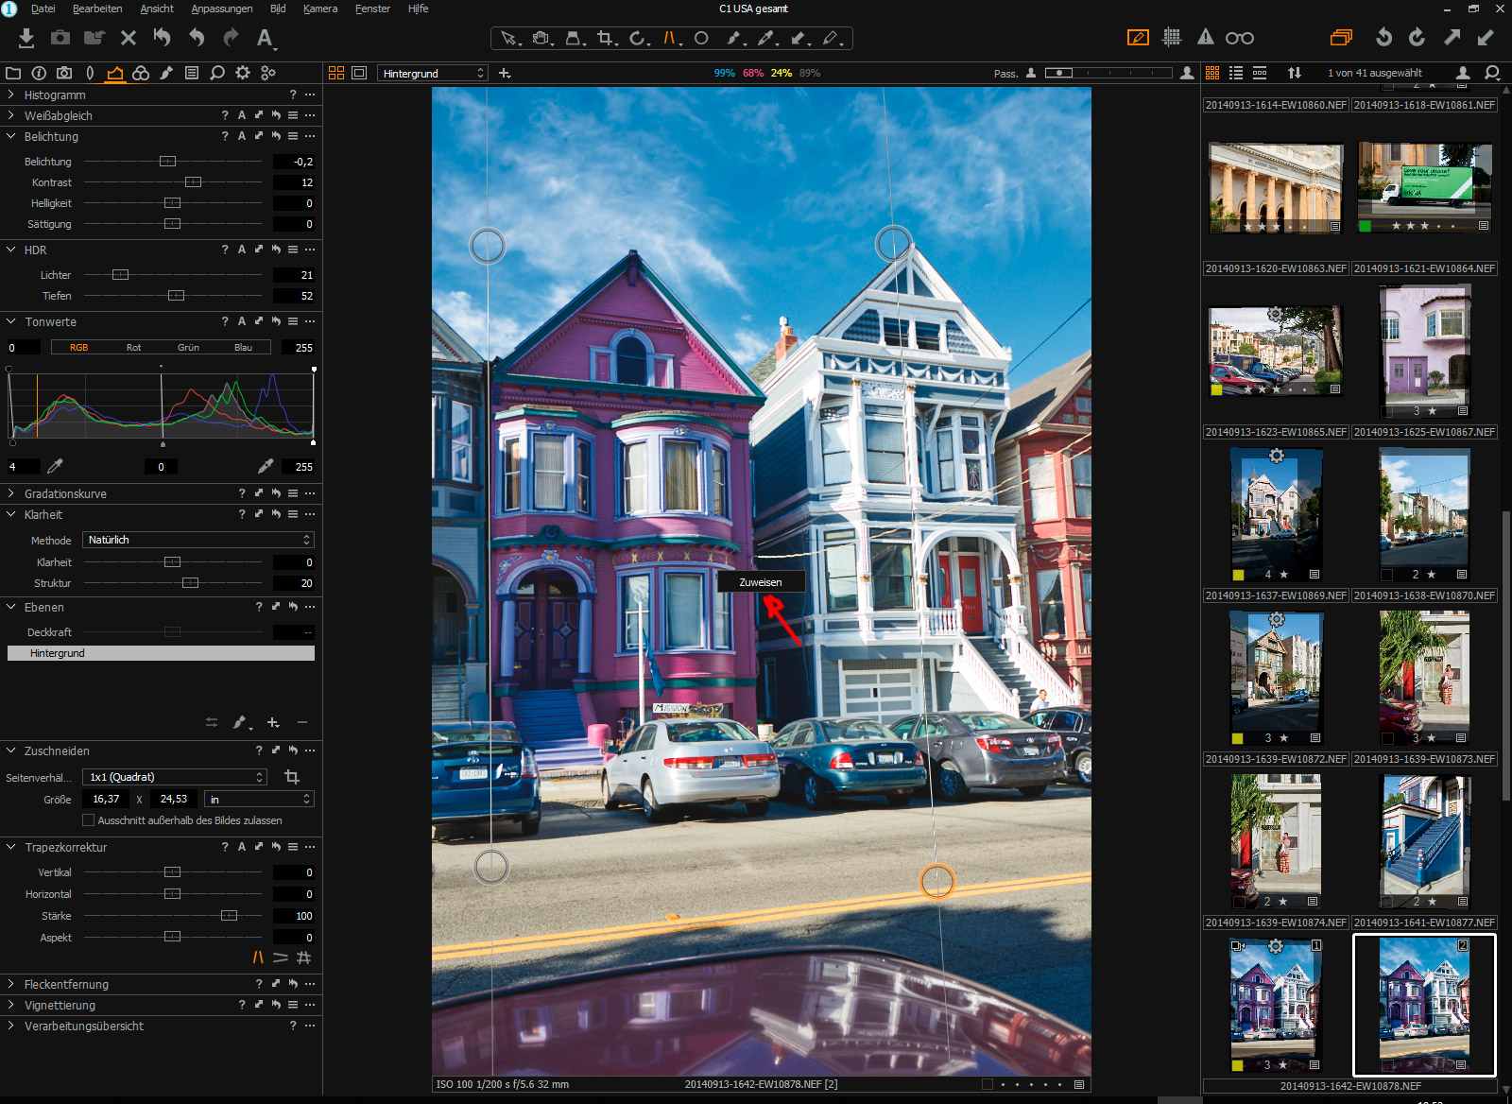Screen dimensions: 1512x1104
Task: Click the crop icon in Zuschneiden panel
Action: [x=292, y=777]
